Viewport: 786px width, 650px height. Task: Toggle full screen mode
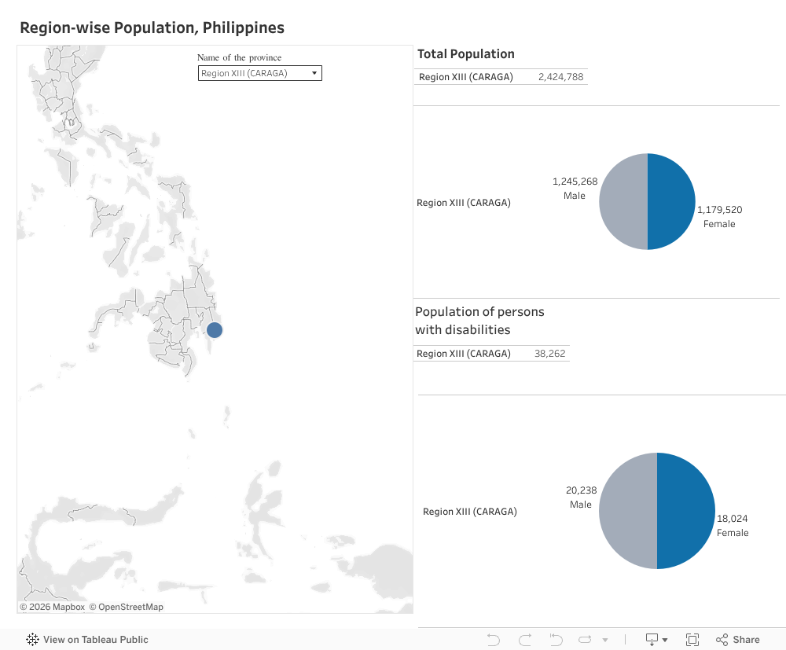coord(692,639)
